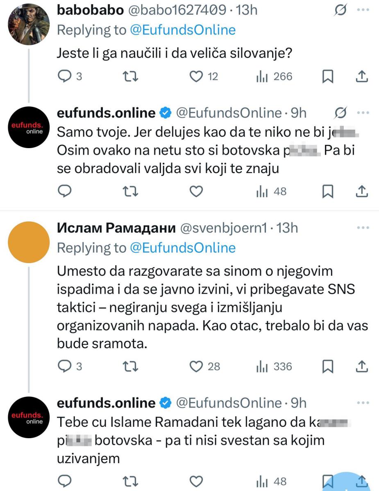
Task: Click the 9h timestamp on eufunds.online's reply
Action: [x=300, y=113]
